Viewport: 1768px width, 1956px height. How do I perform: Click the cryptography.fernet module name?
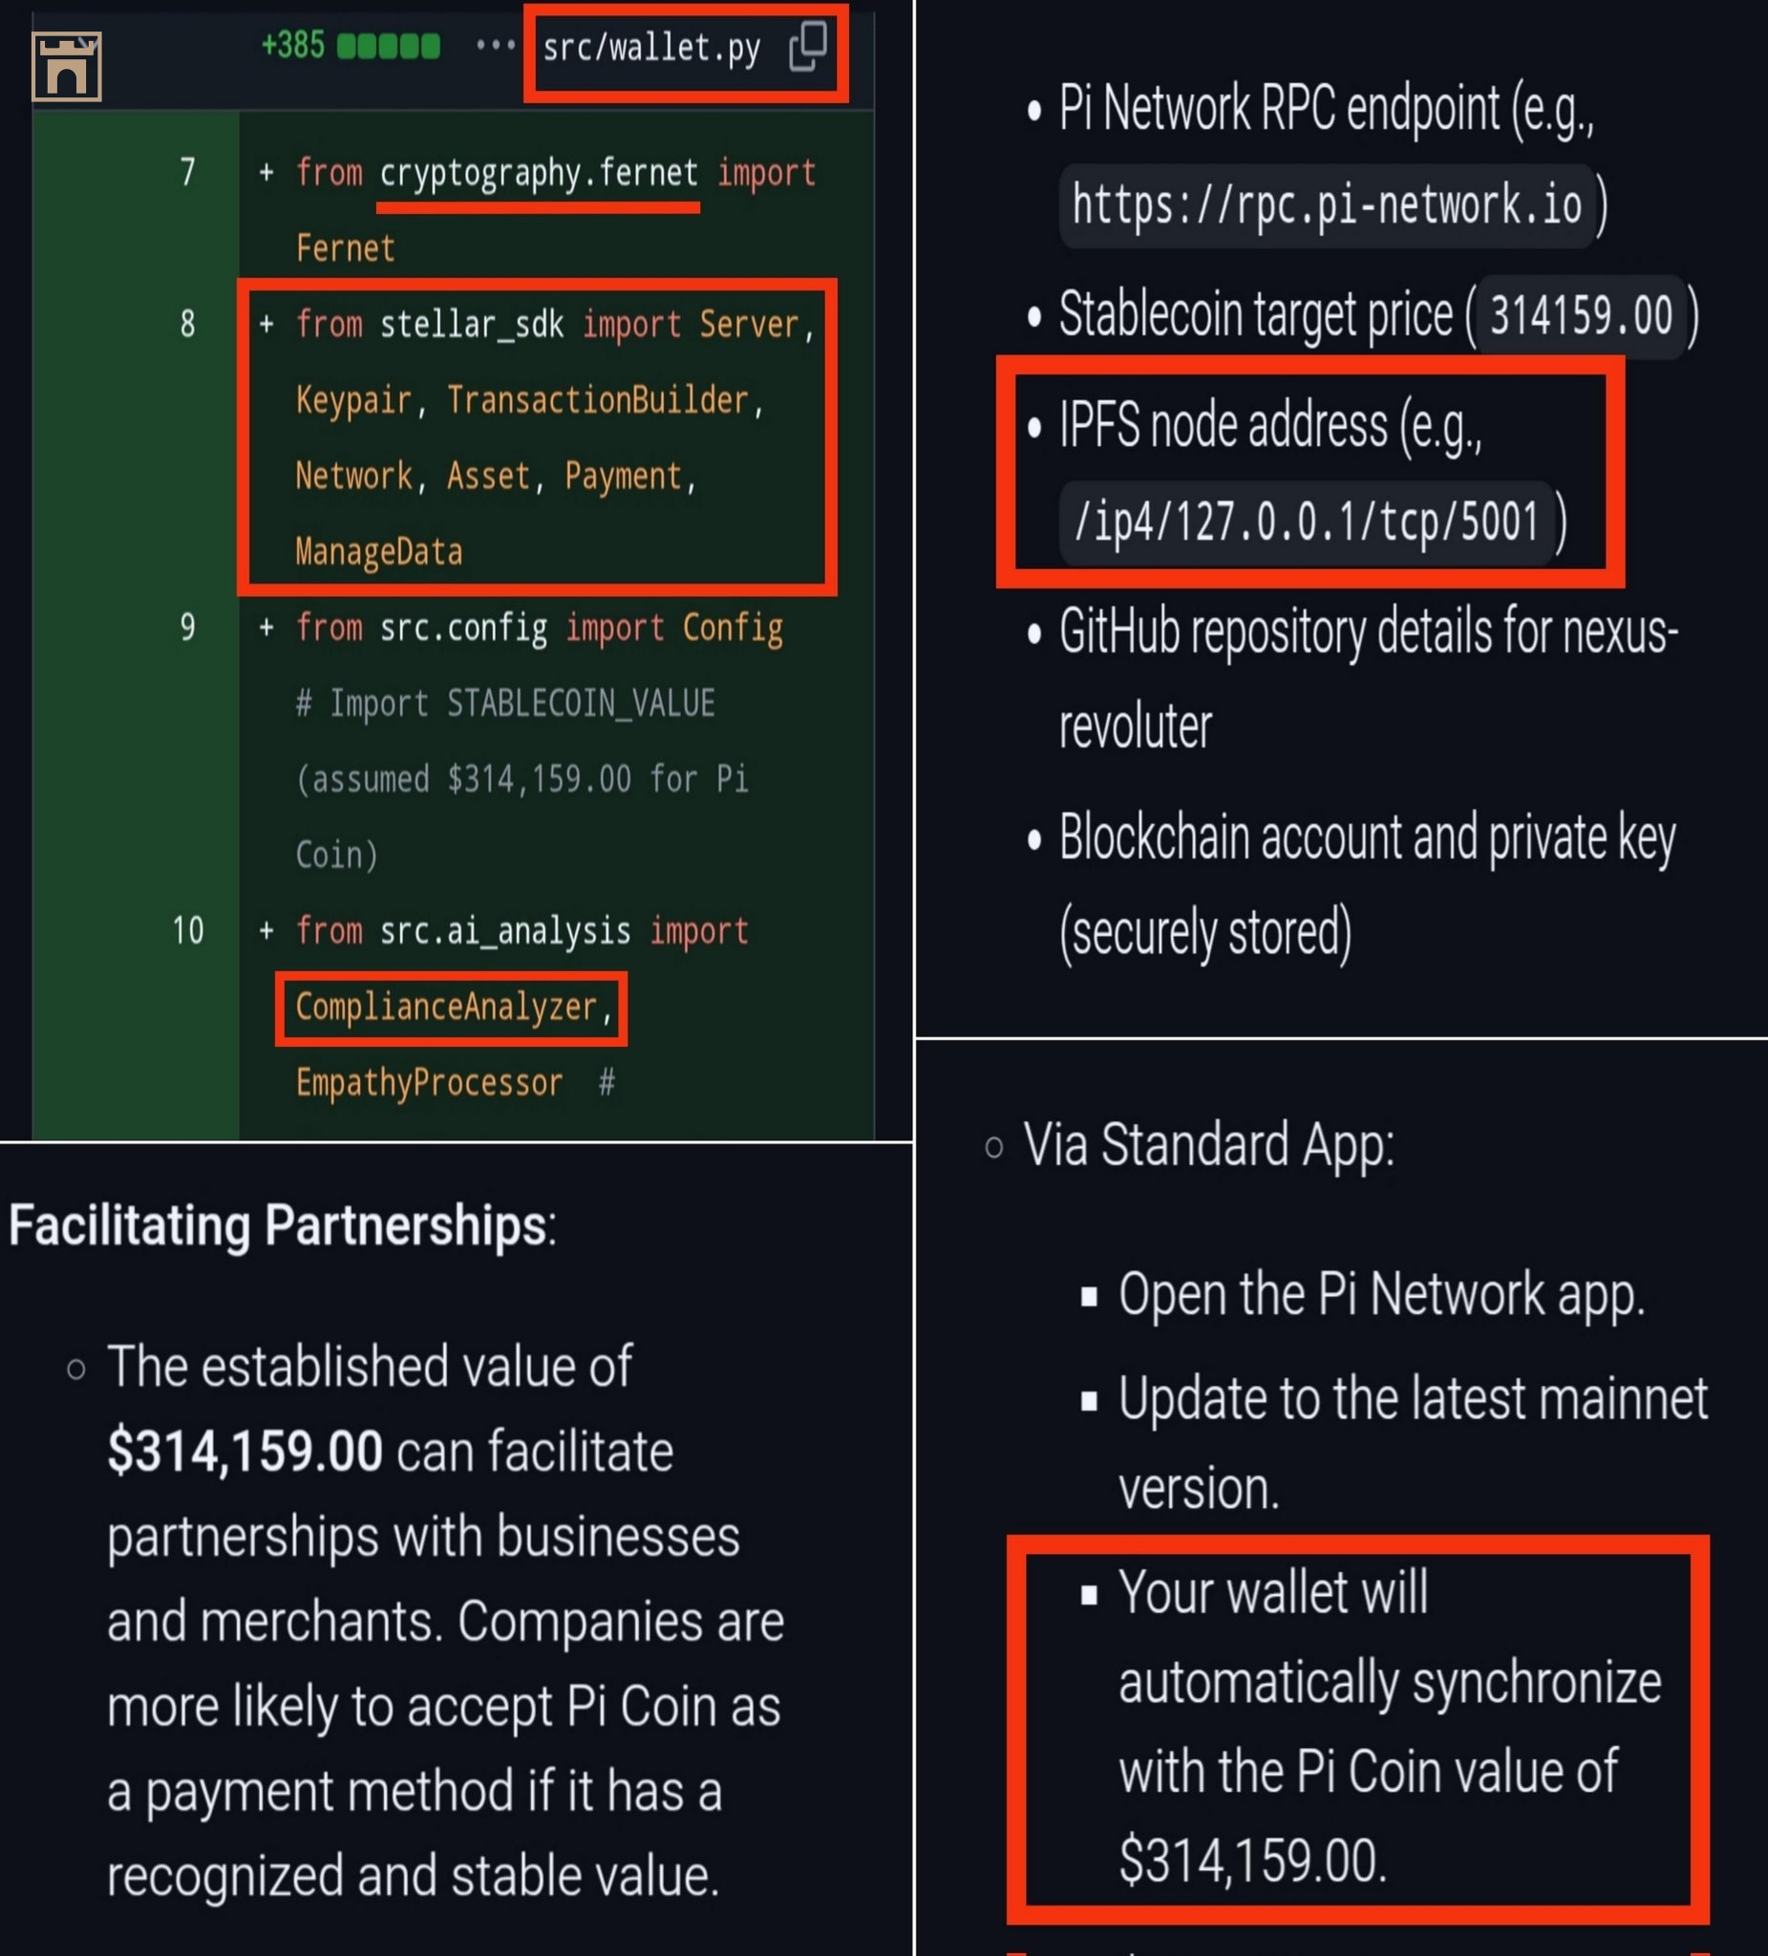[x=539, y=173]
